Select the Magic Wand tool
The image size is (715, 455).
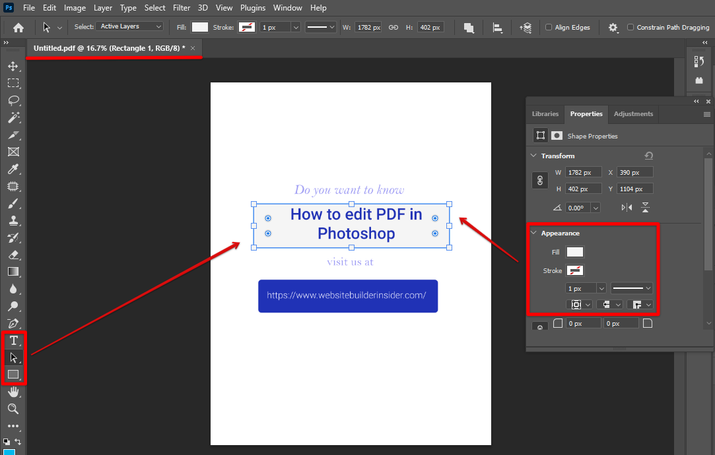point(13,117)
